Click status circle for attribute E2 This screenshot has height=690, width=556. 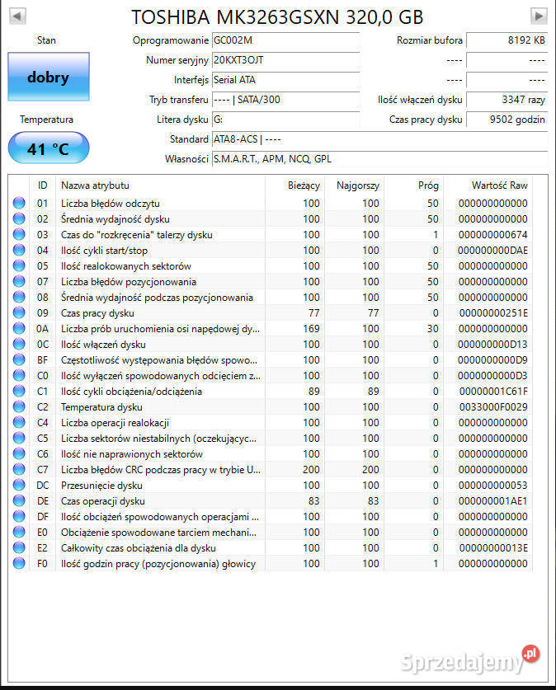pos(19,547)
